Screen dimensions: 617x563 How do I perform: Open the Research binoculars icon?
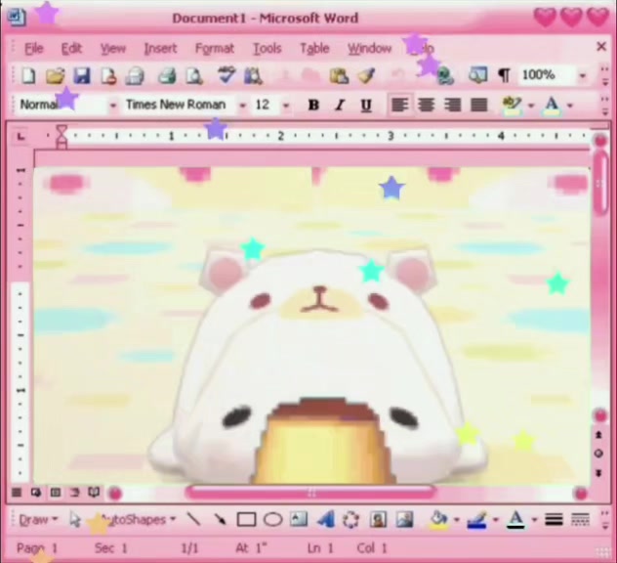pos(253,75)
